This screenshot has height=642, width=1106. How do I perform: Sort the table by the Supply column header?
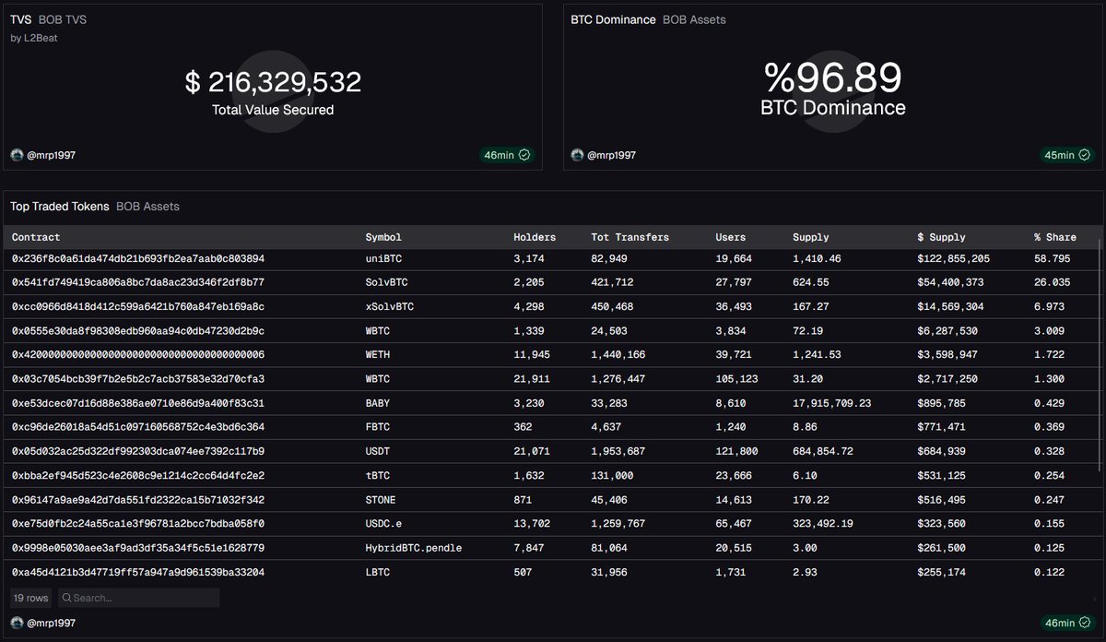pyautogui.click(x=811, y=237)
